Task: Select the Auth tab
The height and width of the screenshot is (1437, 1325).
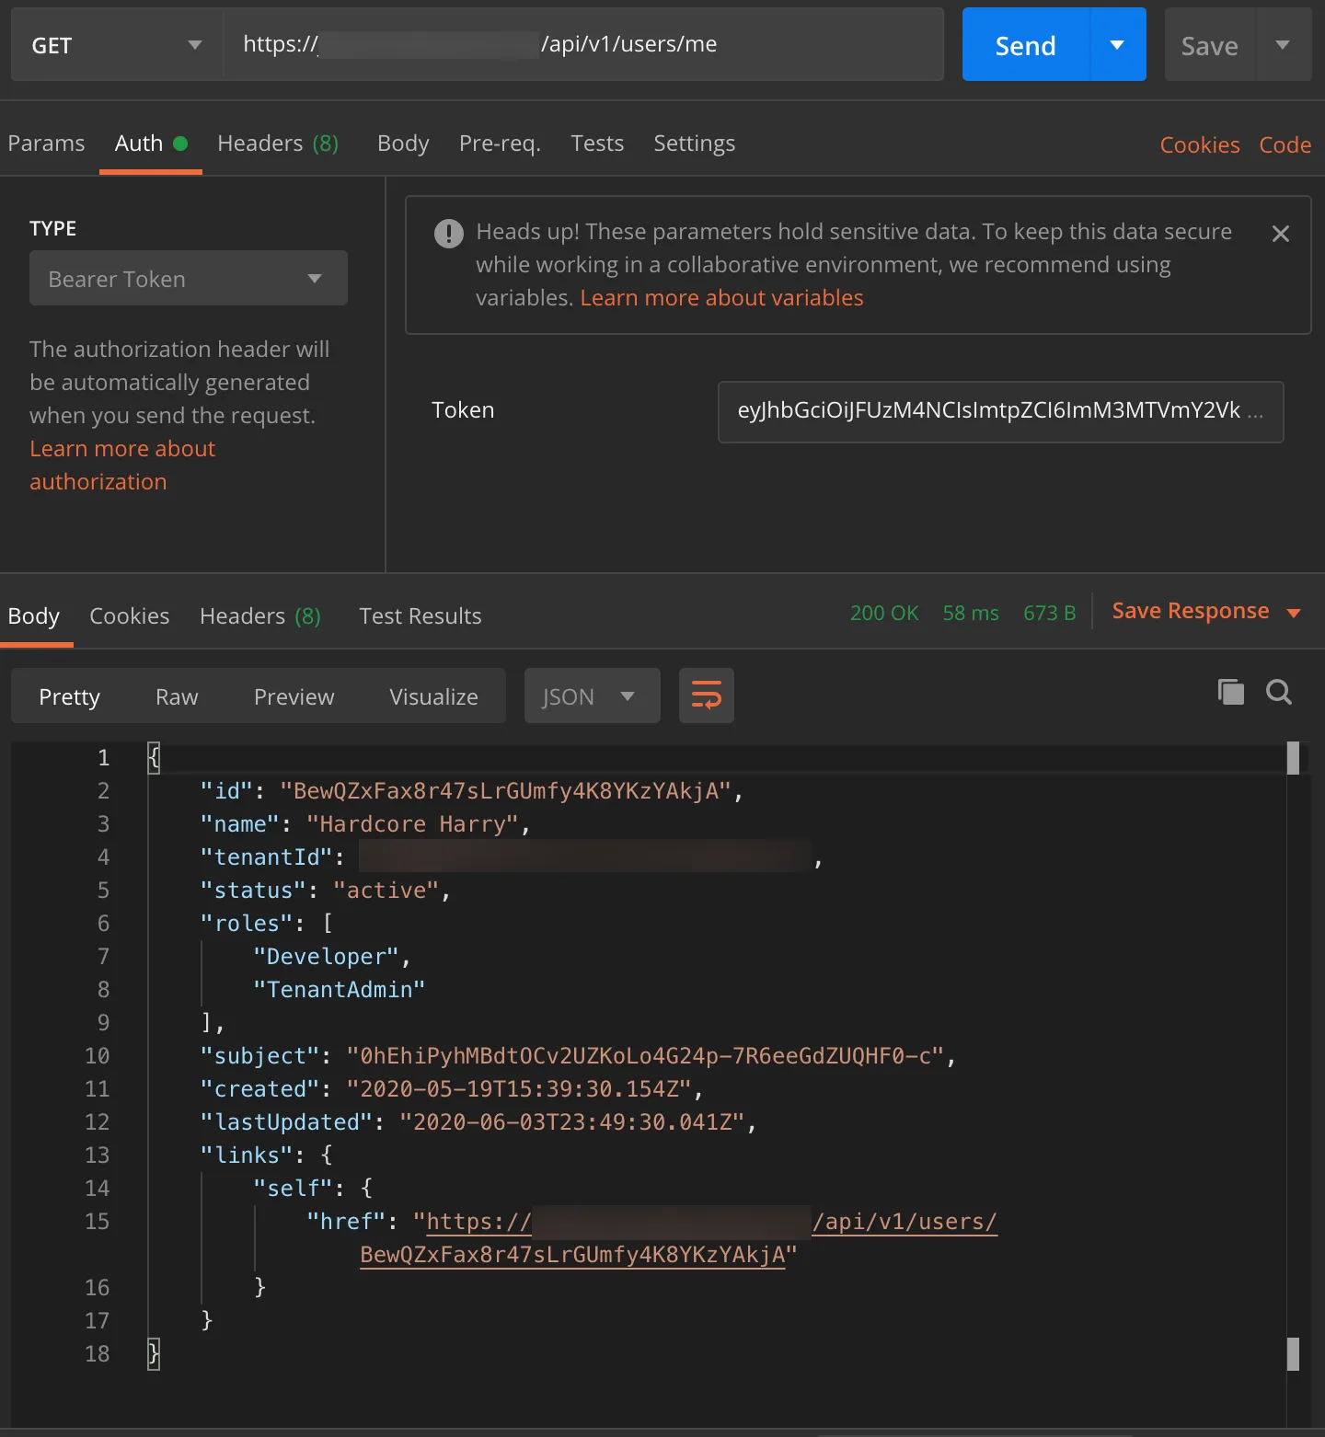Action: pos(151,144)
